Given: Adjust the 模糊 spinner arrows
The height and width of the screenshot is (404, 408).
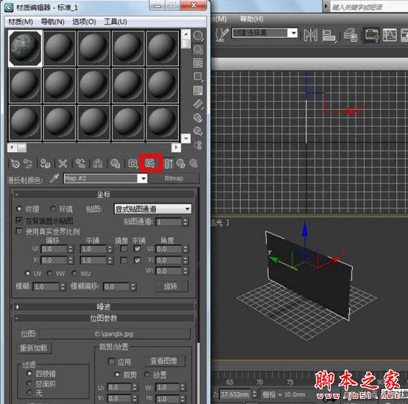Looking at the screenshot, I should [x=63, y=287].
